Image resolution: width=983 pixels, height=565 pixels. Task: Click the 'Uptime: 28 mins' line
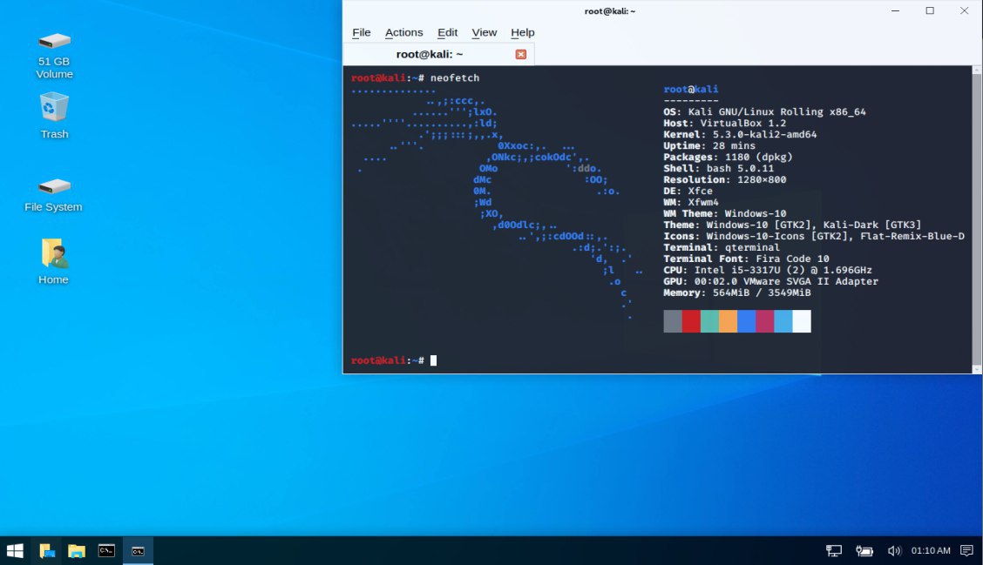[x=709, y=145]
